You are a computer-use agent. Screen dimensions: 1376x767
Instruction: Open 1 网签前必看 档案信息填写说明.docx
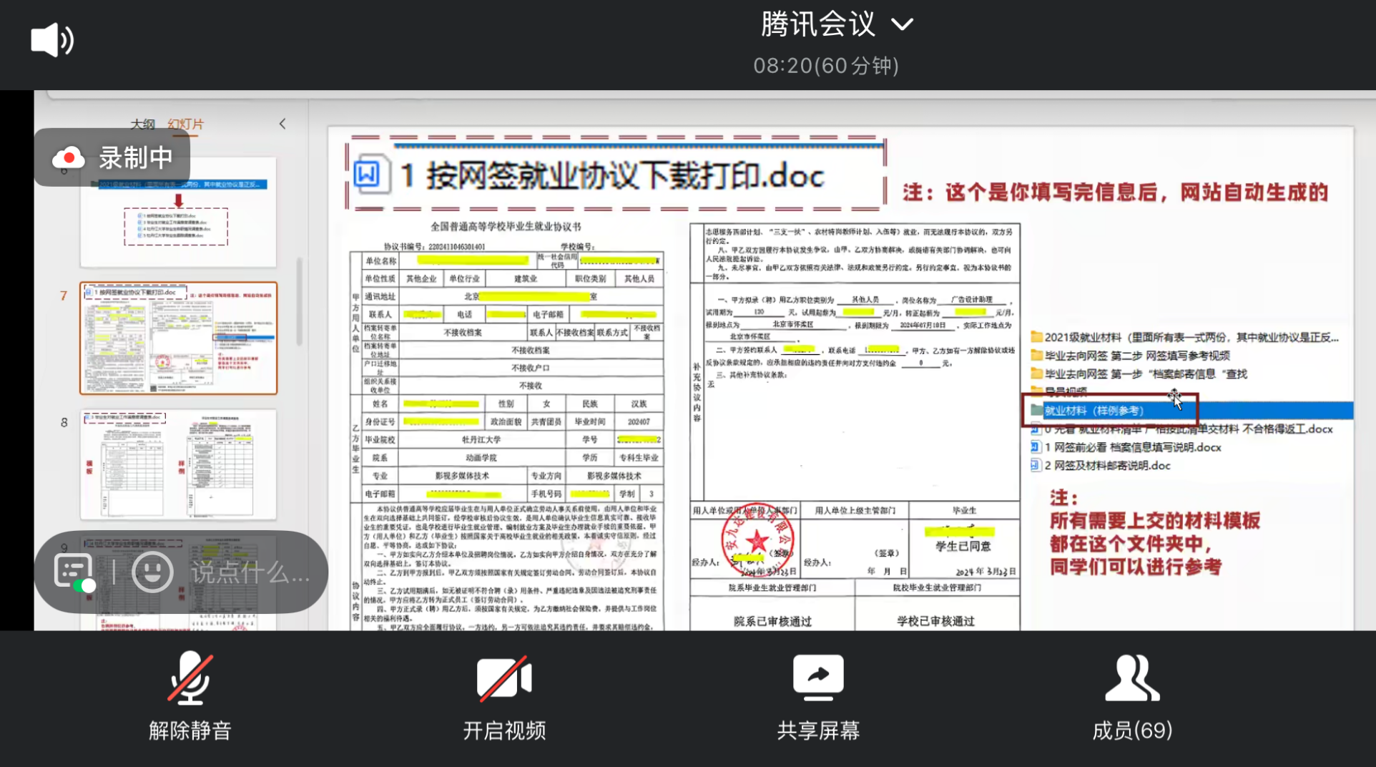point(1132,447)
